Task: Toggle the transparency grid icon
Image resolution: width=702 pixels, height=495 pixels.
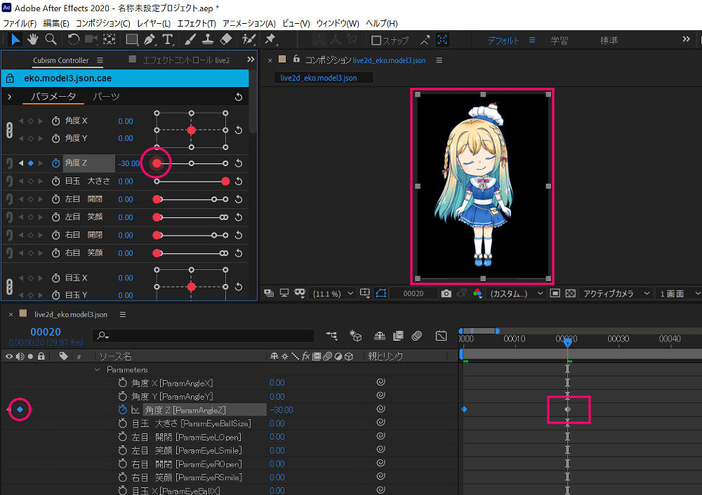Action: coord(570,293)
